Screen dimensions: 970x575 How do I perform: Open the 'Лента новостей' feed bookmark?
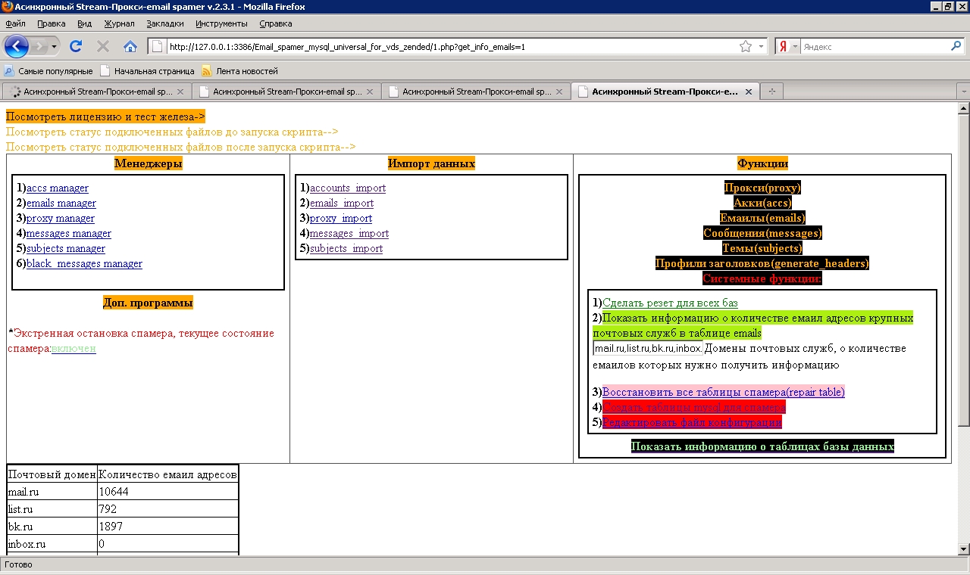(239, 71)
